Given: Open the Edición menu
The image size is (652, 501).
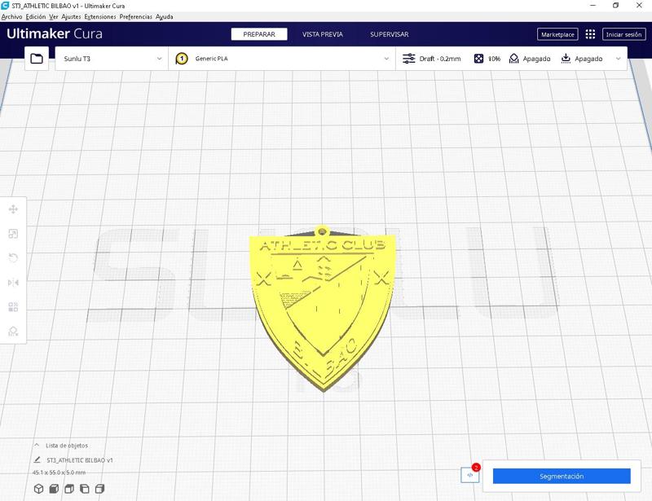Looking at the screenshot, I should tap(36, 16).
